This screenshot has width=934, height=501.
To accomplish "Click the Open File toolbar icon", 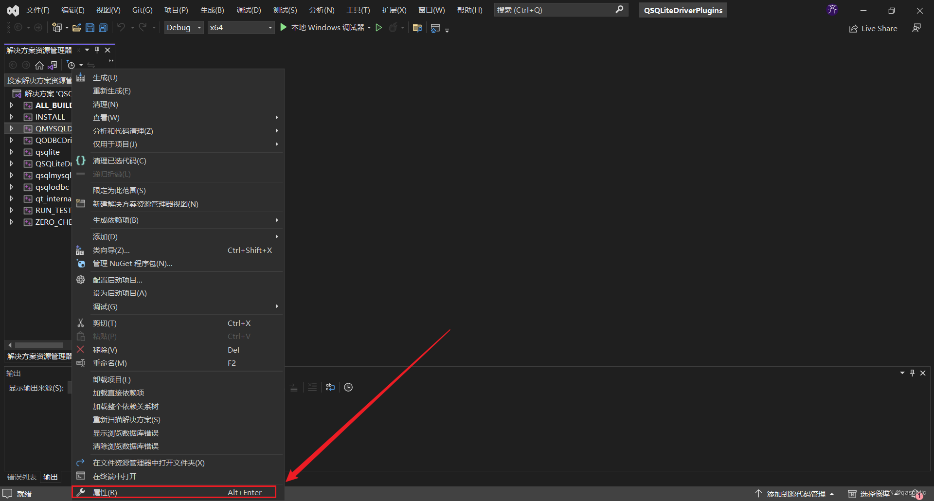I will click(x=76, y=28).
